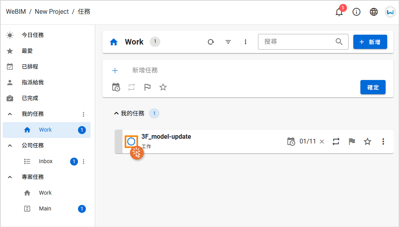
Task: Open the info icon in header
Action: pos(356,12)
